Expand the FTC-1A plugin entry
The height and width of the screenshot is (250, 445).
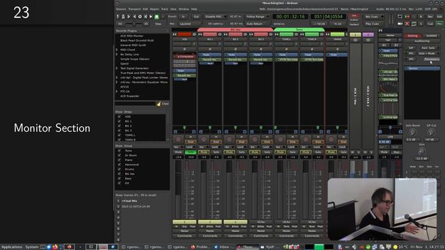click(x=117, y=91)
